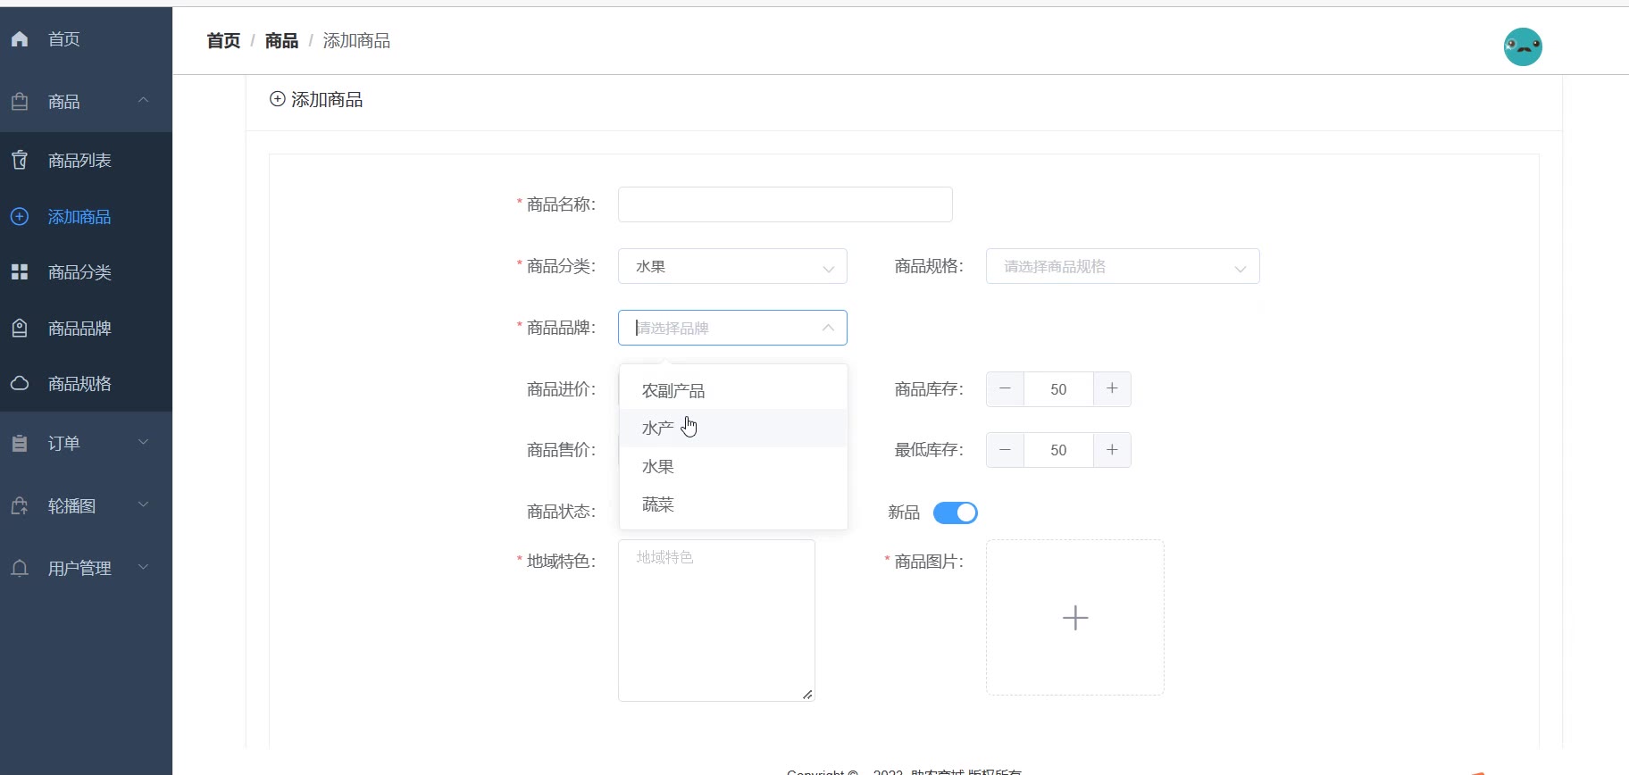Decrease 商品库存 with minus button
Viewport: 1629px width, 775px height.
point(1005,389)
